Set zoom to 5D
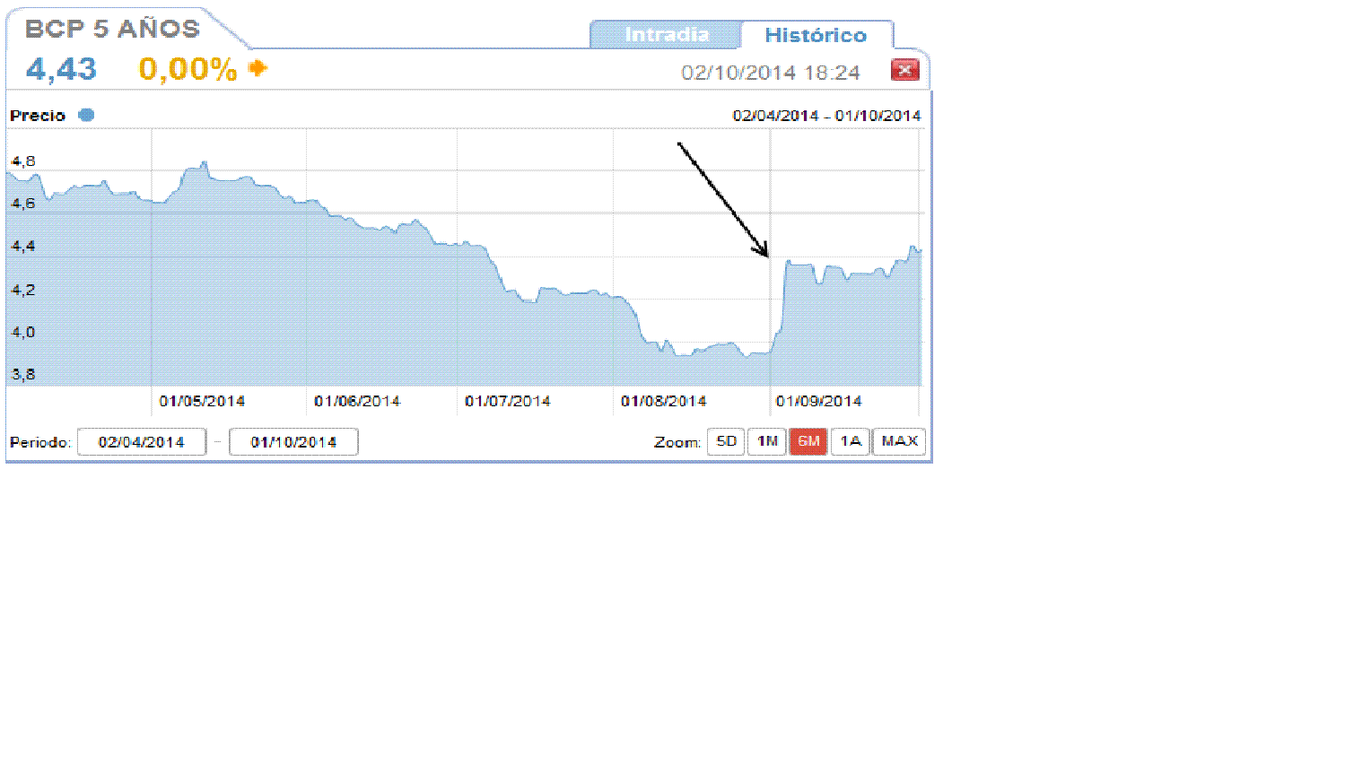The width and height of the screenshot is (1371, 774). pos(726,441)
